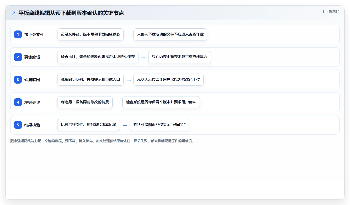Click the 制造另一设备同时修改的情景 box
The height and width of the screenshot is (205, 350).
(x=85, y=102)
